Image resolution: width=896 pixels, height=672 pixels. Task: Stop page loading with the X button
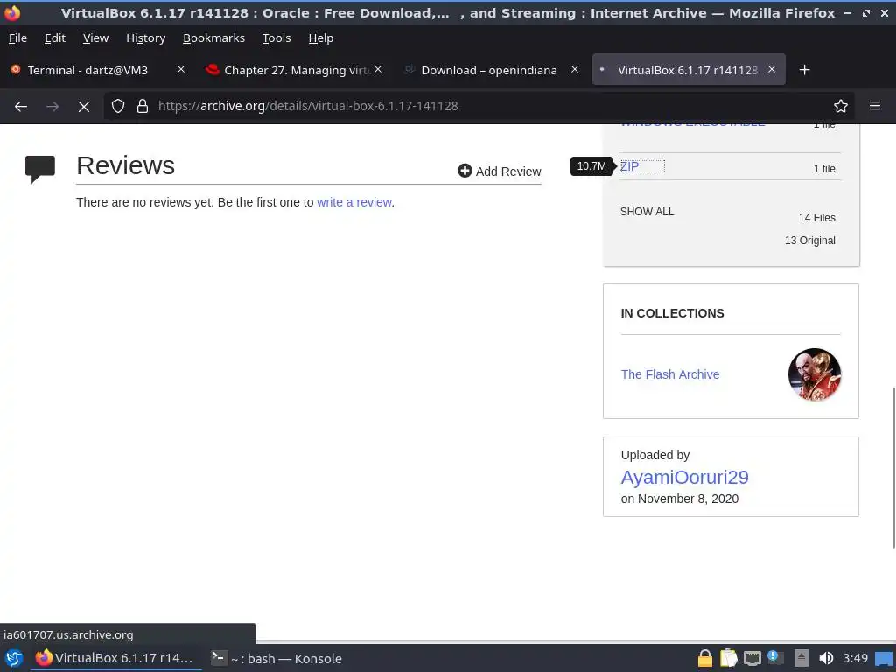84,106
